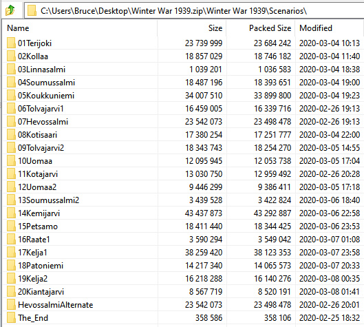Image resolution: width=364 pixels, height=327 pixels.
Task: Click the folder icon in the address bar
Action: tap(32, 11)
